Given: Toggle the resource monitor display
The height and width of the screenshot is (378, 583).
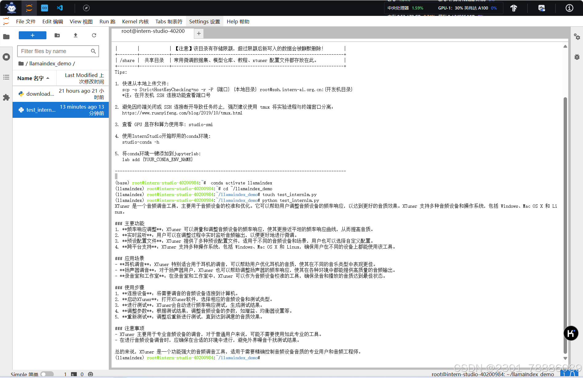Looking at the screenshot, I should pyautogui.click(x=541, y=8).
